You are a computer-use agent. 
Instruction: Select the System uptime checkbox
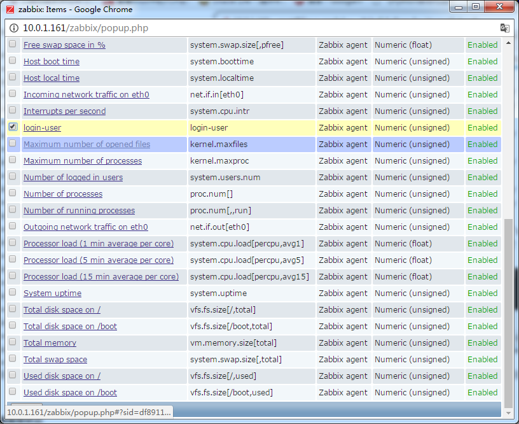[x=13, y=292]
